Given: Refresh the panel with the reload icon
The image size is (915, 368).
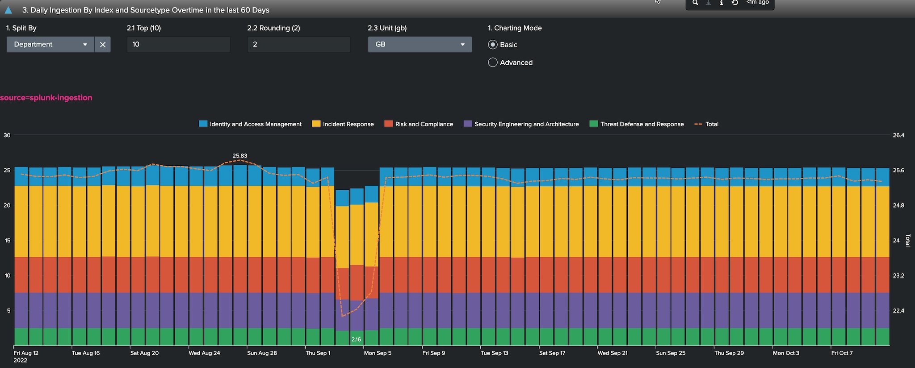Looking at the screenshot, I should coord(735,3).
